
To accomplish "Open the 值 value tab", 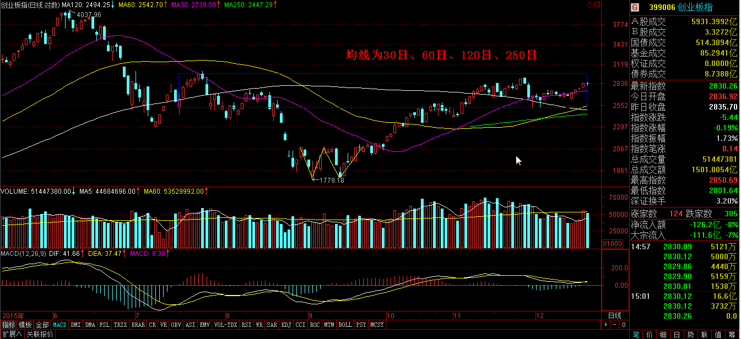I will point(718,334).
